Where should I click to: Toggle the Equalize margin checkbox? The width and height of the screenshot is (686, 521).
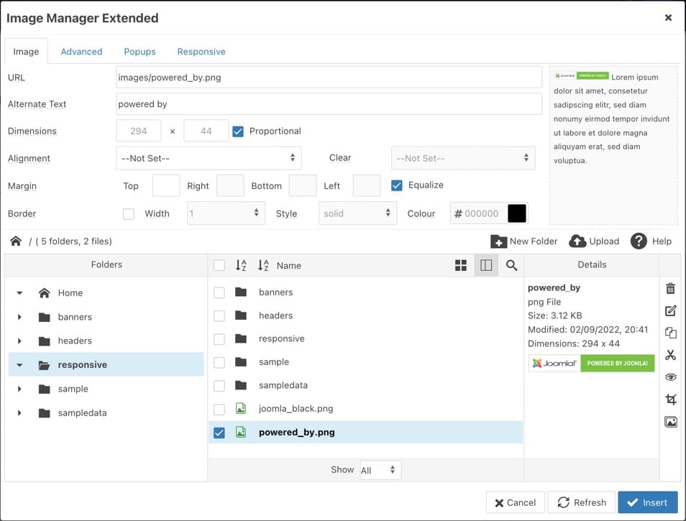pyautogui.click(x=396, y=185)
